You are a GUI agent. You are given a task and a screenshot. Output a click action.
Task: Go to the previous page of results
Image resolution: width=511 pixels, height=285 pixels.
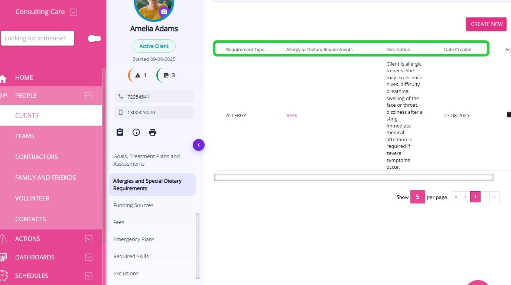466,197
